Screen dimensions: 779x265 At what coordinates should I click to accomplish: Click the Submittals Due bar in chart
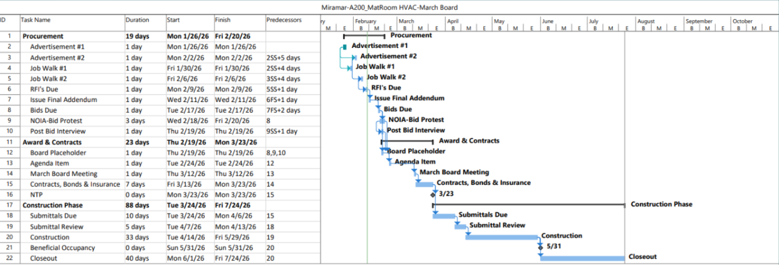444,216
